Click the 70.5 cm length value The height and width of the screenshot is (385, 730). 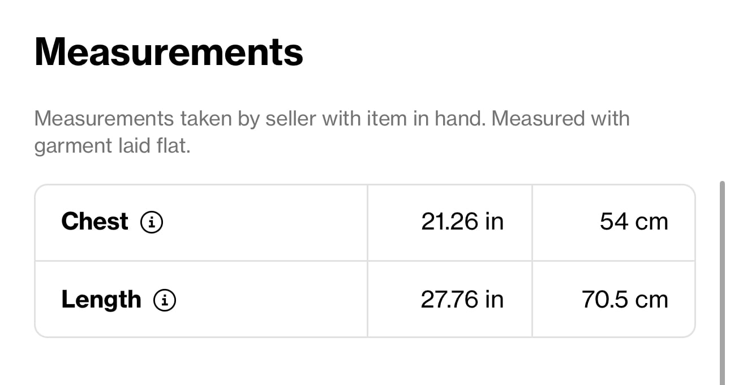click(625, 300)
